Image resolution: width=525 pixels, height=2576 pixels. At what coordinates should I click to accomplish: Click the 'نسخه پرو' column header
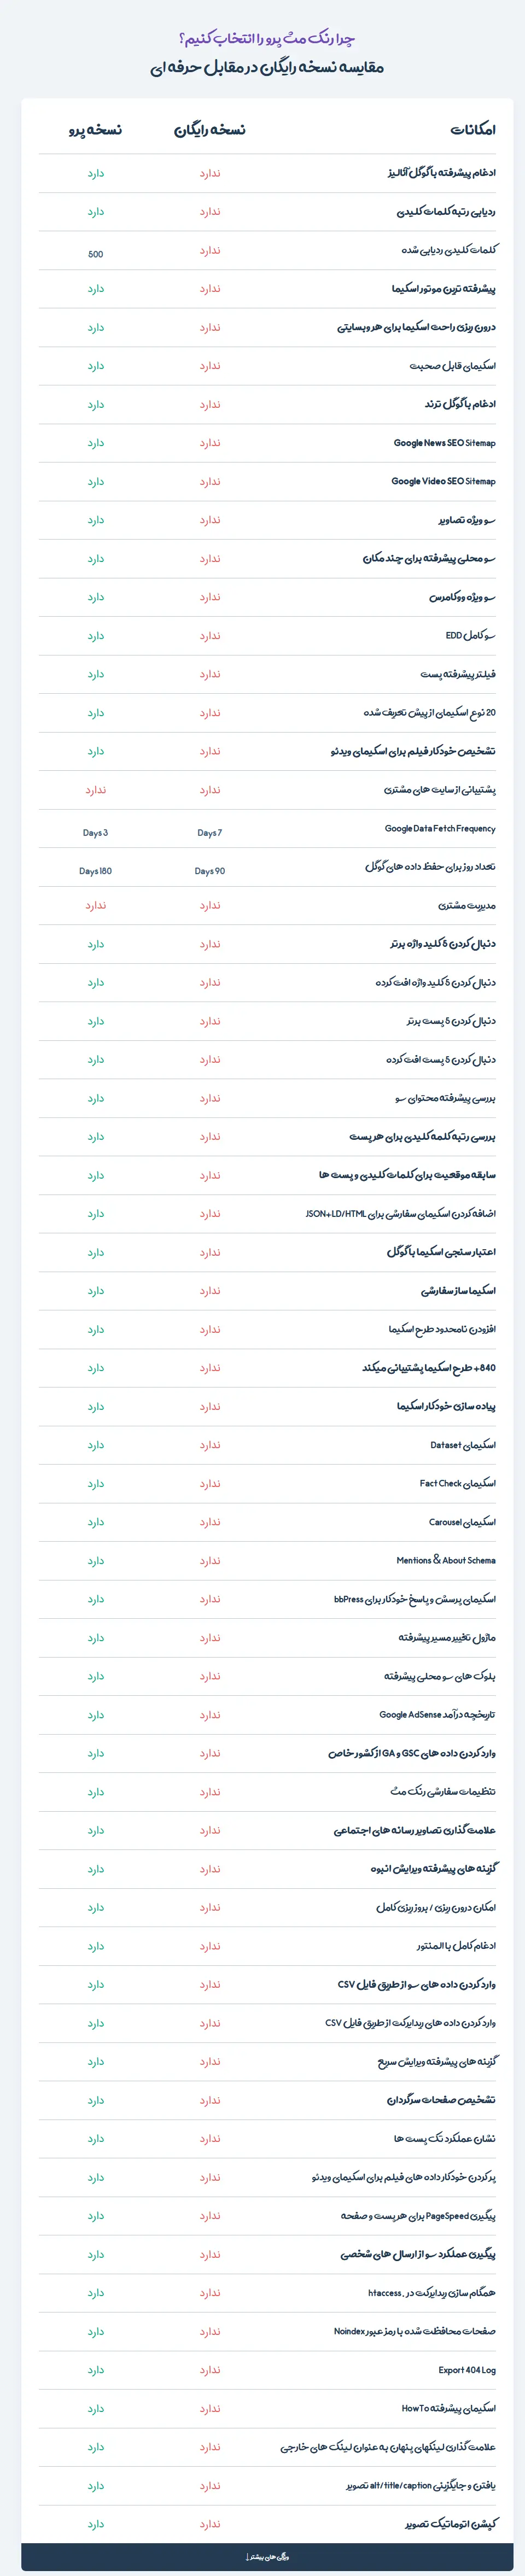[x=95, y=130]
